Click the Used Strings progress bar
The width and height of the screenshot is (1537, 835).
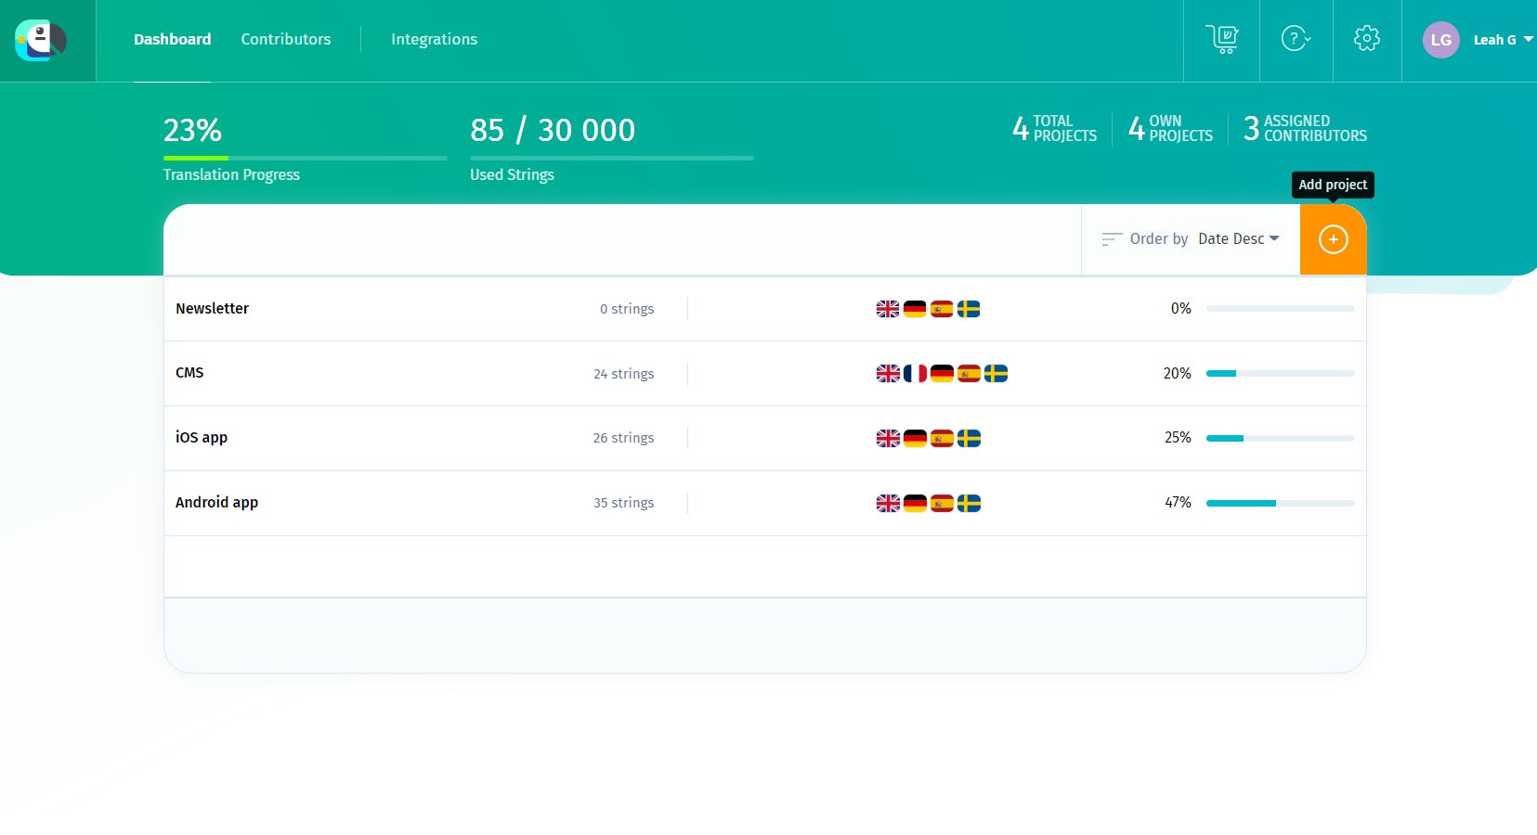[x=612, y=158]
